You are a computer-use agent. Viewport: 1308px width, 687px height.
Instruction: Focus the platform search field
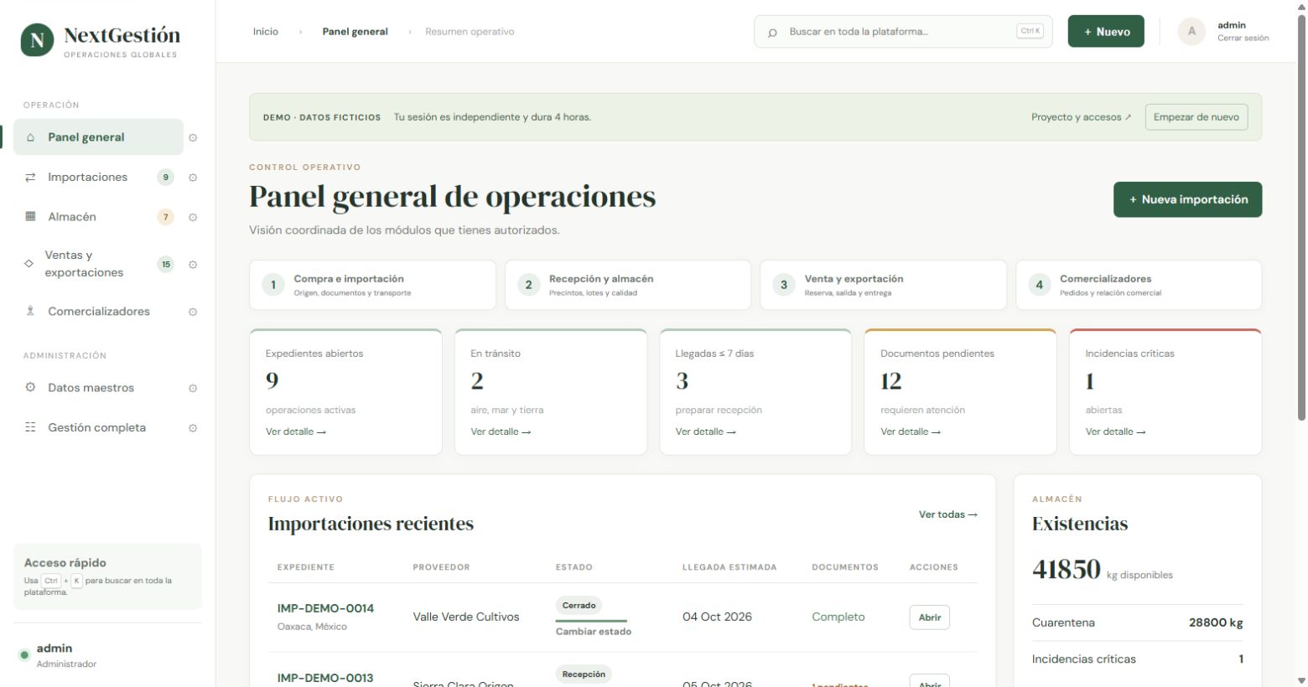pos(903,32)
